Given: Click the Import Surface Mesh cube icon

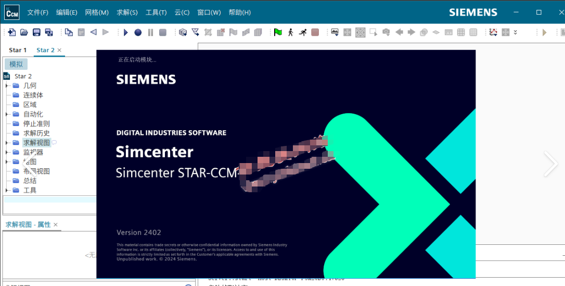Looking at the screenshot, I should tap(183, 32).
